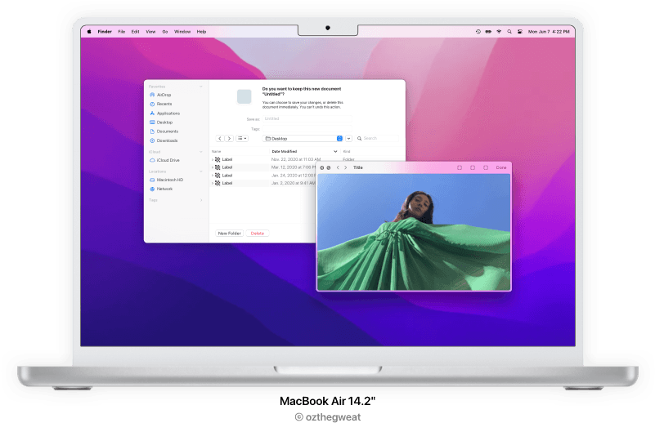Sort by the Name column header

[217, 151]
